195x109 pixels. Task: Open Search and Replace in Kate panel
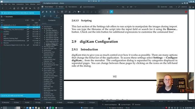[x=109, y=104]
